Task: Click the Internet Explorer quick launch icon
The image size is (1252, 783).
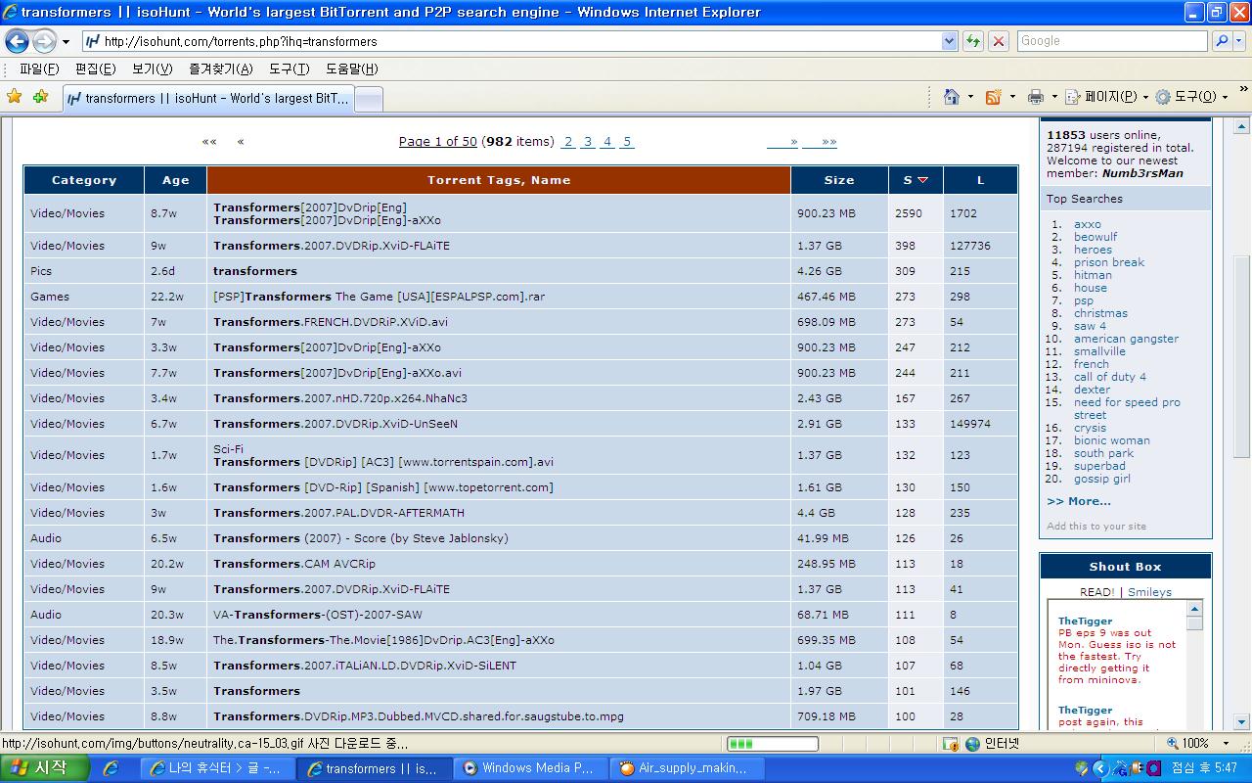Action: coord(111,768)
